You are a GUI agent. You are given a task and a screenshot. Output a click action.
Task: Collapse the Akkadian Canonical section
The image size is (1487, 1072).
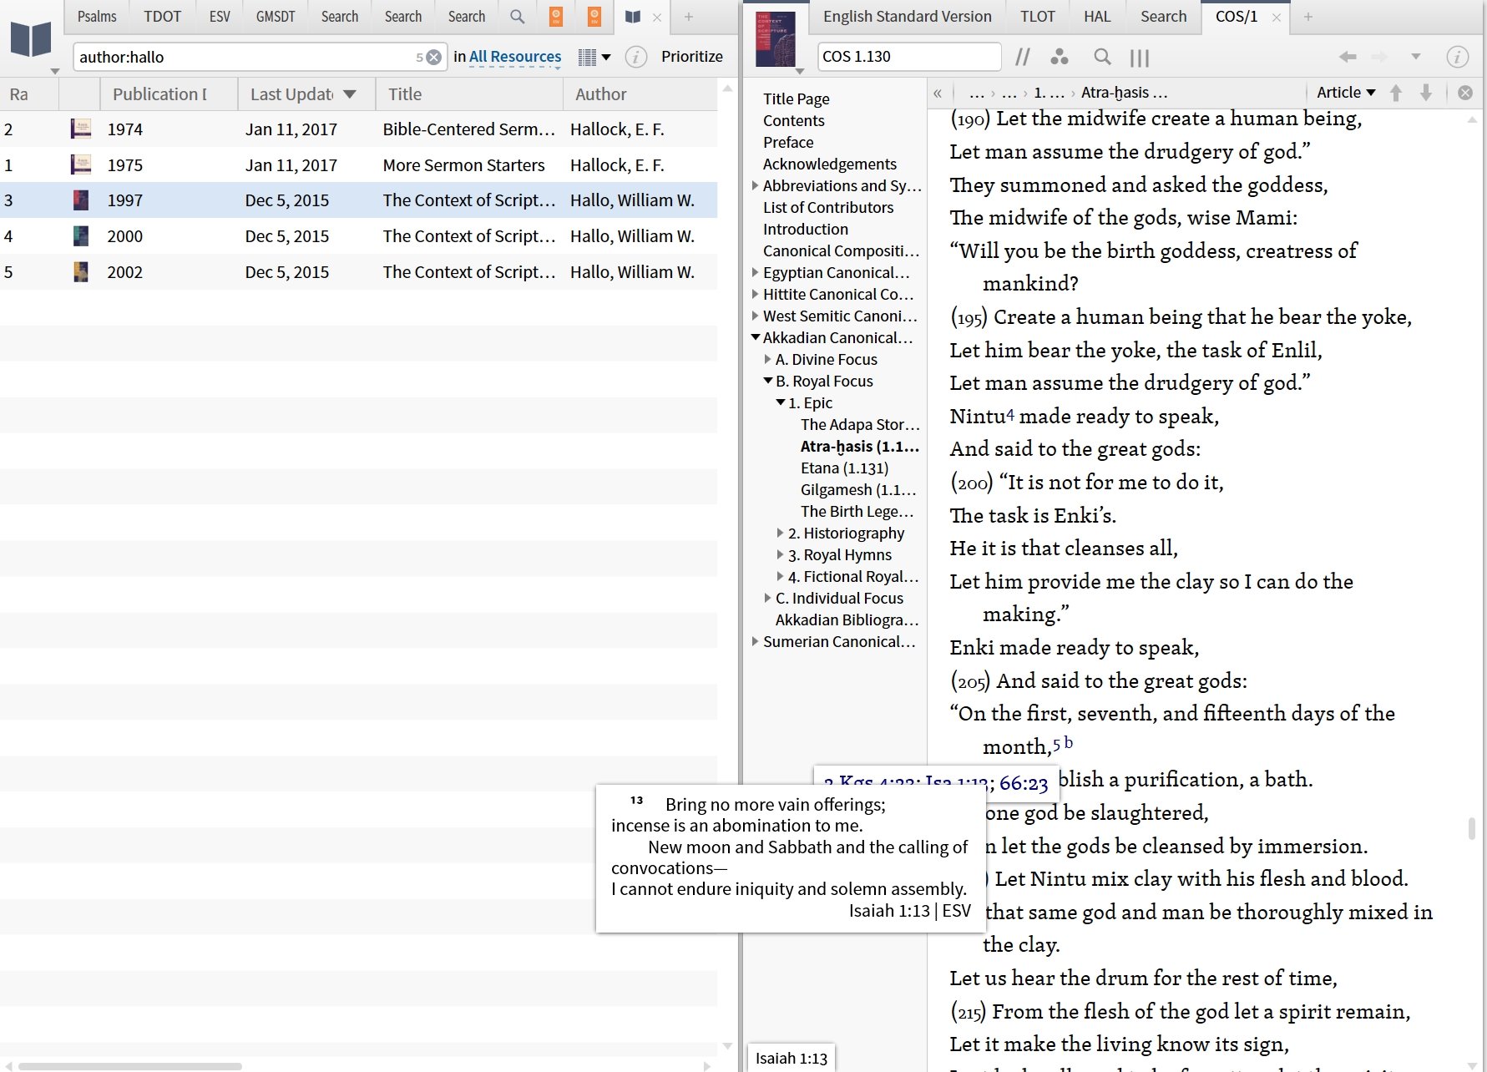pyautogui.click(x=755, y=337)
